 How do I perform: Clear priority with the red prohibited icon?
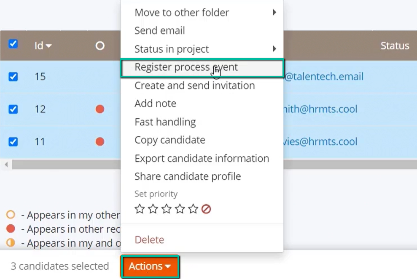206,209
